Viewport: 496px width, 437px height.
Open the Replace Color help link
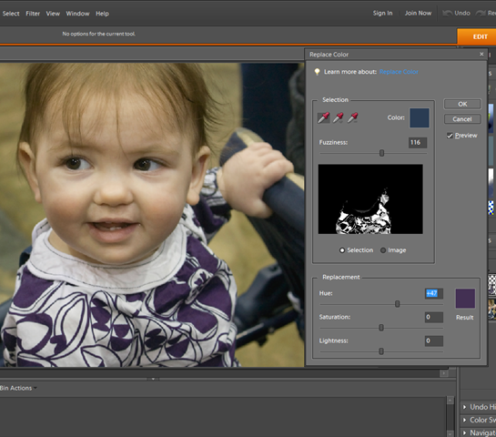click(x=399, y=72)
